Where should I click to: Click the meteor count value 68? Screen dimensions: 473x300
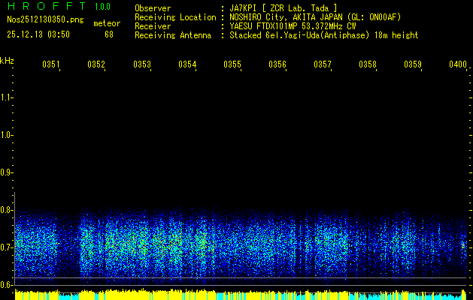[109, 34]
